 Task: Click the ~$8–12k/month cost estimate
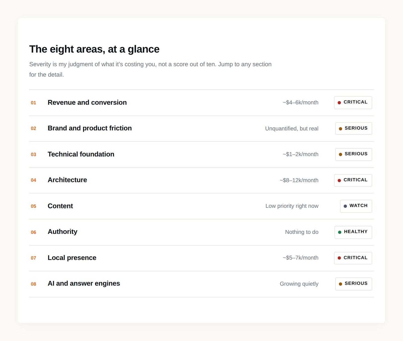click(x=299, y=180)
